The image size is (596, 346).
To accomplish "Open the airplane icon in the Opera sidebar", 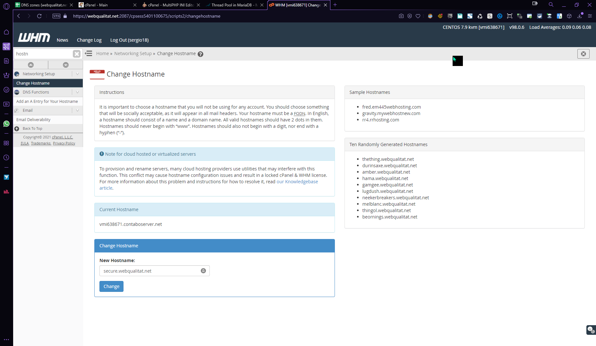I will (x=6, y=46).
